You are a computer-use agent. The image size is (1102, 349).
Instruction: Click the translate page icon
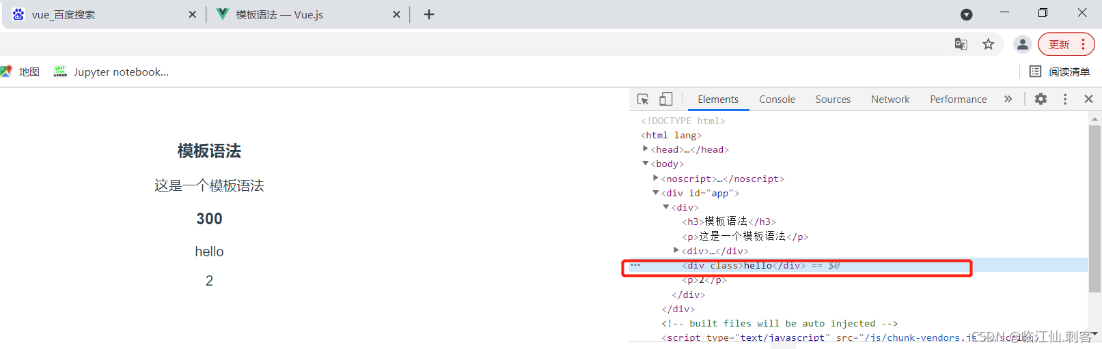click(961, 44)
